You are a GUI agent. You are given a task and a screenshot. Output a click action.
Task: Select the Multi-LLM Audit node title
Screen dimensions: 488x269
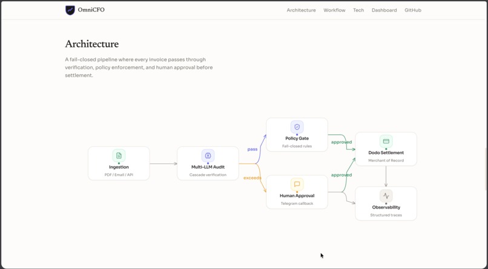[208, 167]
